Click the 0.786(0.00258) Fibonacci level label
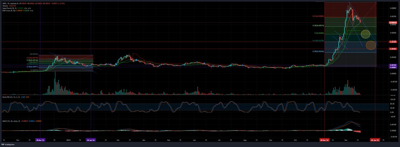This screenshot has width=400, height=147. (x=318, y=51)
